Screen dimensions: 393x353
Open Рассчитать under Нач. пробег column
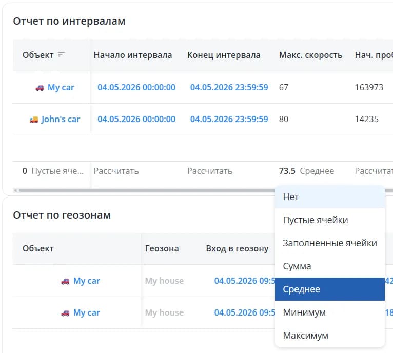coord(374,171)
